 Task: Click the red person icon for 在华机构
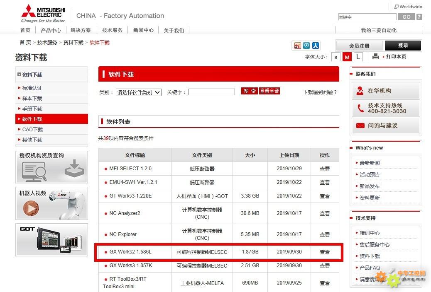coord(360,90)
